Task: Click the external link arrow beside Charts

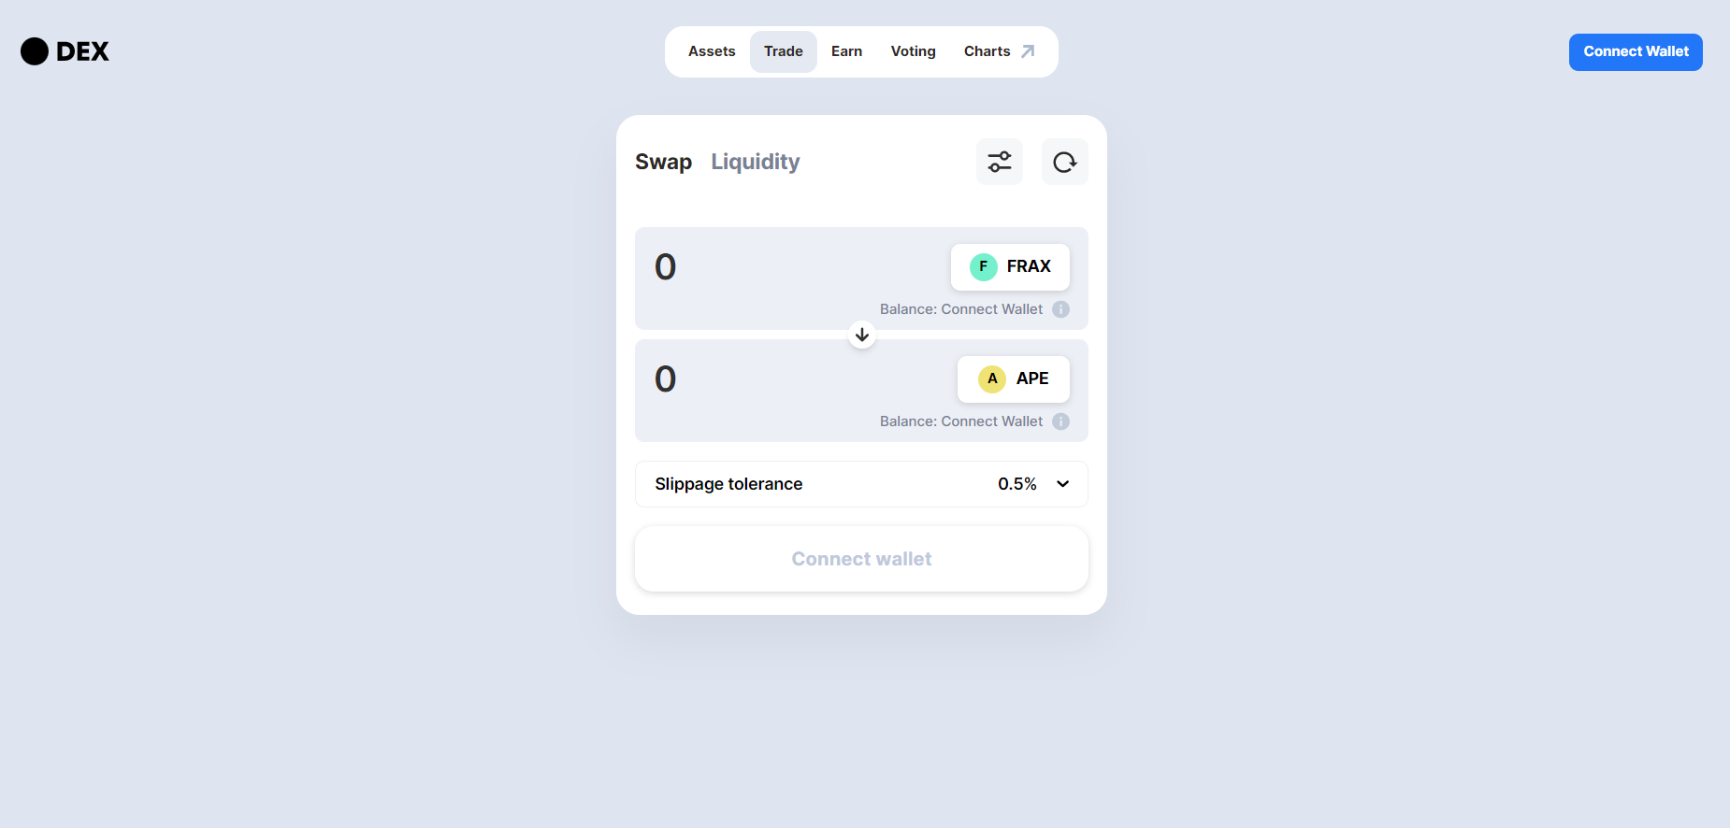Action: 1028,50
